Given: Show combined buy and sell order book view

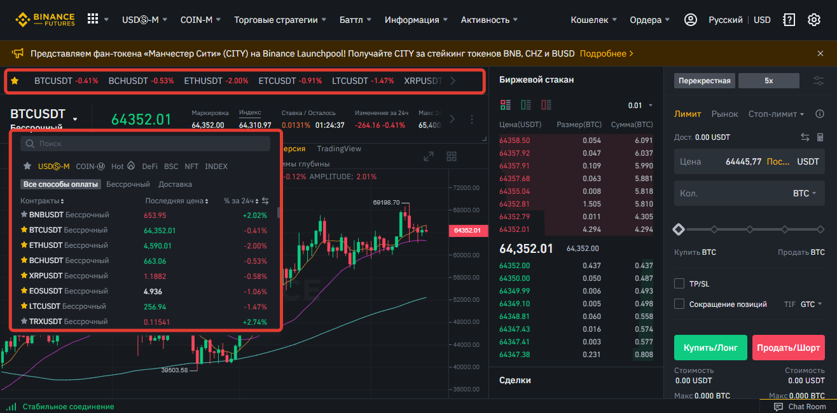Looking at the screenshot, I should point(506,105).
